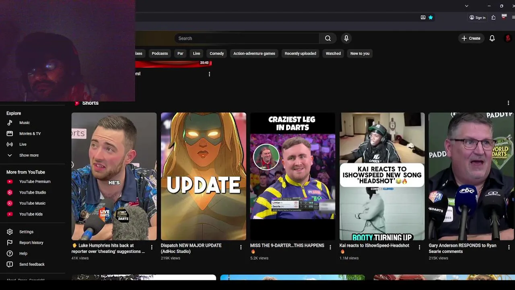Select the Par filter chip
Image resolution: width=515 pixels, height=290 pixels.
pyautogui.click(x=180, y=54)
